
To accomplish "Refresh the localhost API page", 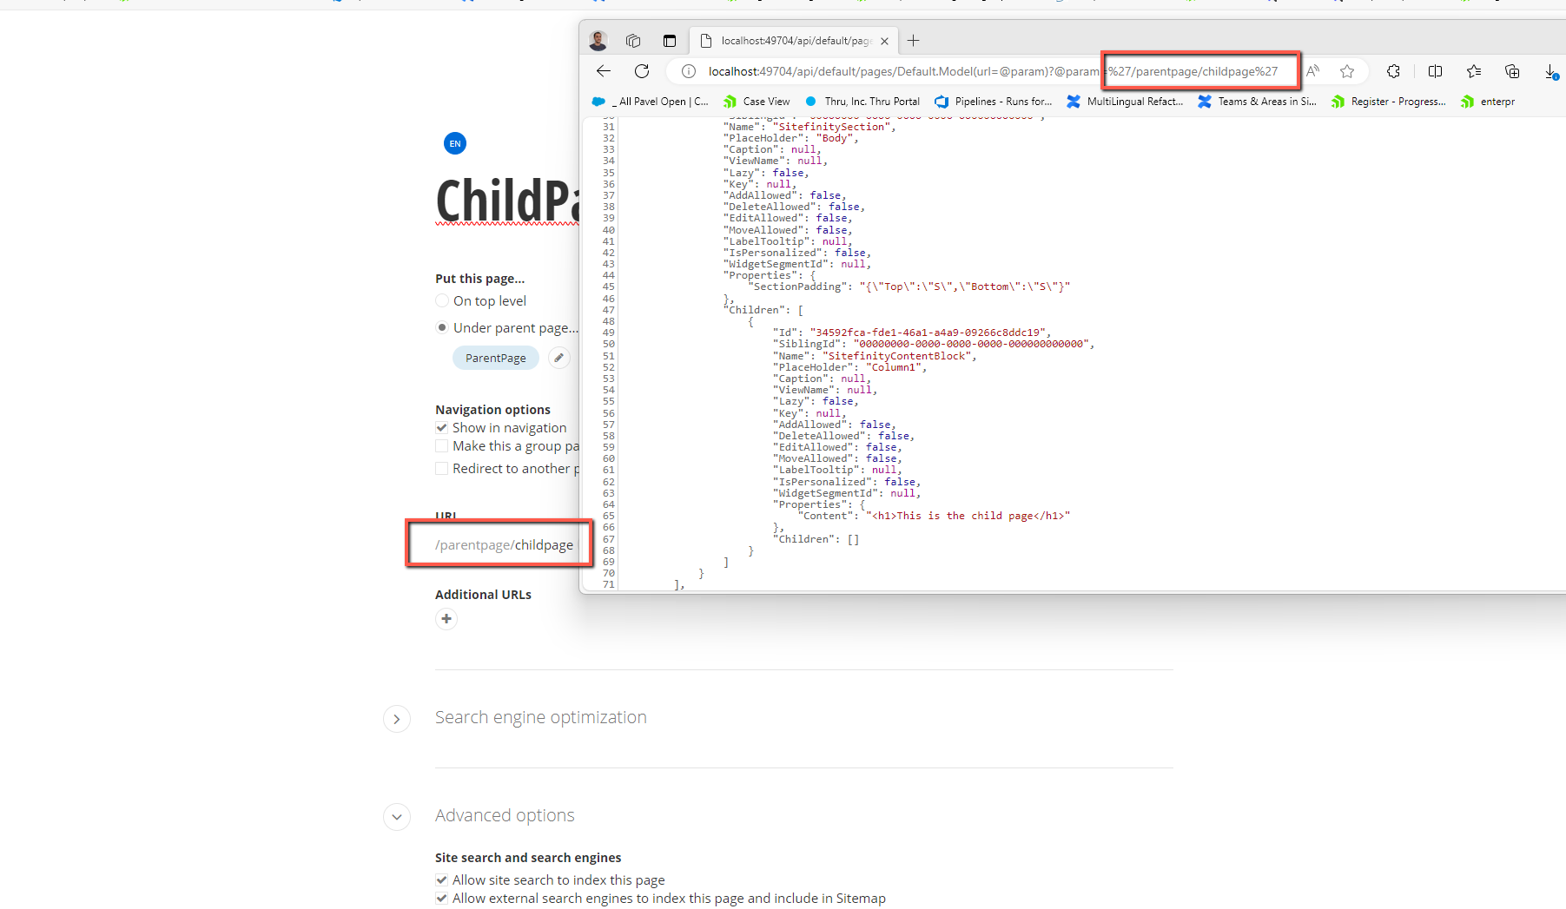I will (x=642, y=71).
